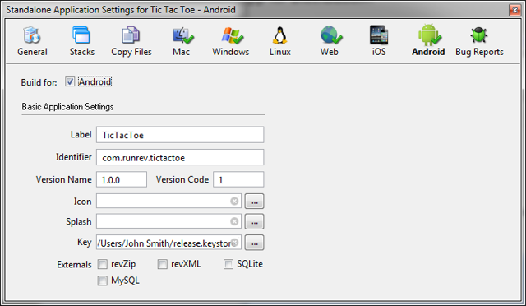
Task: Click the Version Code field
Action: coord(238,179)
